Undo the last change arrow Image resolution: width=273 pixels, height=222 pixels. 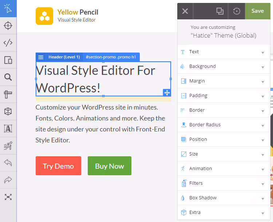click(8, 163)
